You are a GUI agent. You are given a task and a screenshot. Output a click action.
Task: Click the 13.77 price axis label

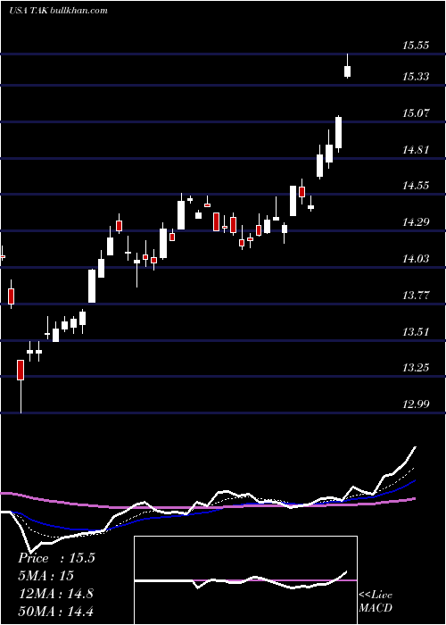click(x=416, y=296)
